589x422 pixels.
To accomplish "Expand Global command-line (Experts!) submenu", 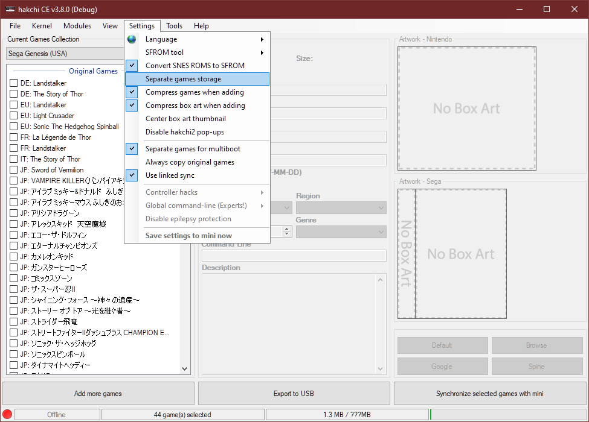I will [197, 206].
